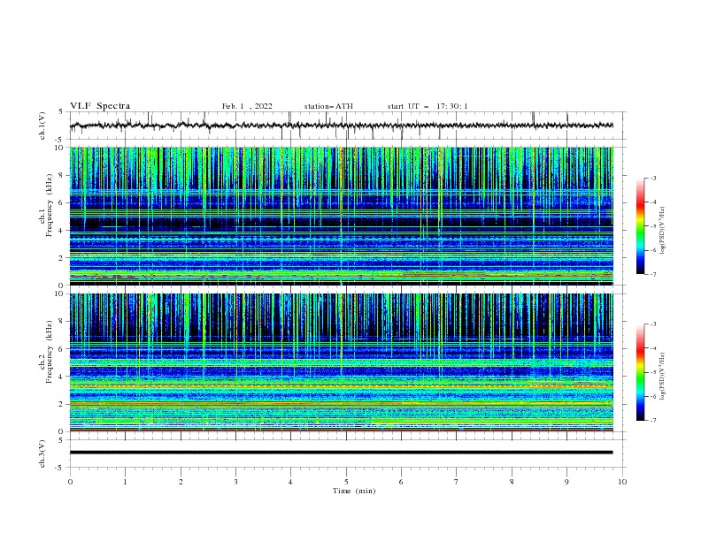Click the Feb. 1, 2022 date label

pos(247,106)
